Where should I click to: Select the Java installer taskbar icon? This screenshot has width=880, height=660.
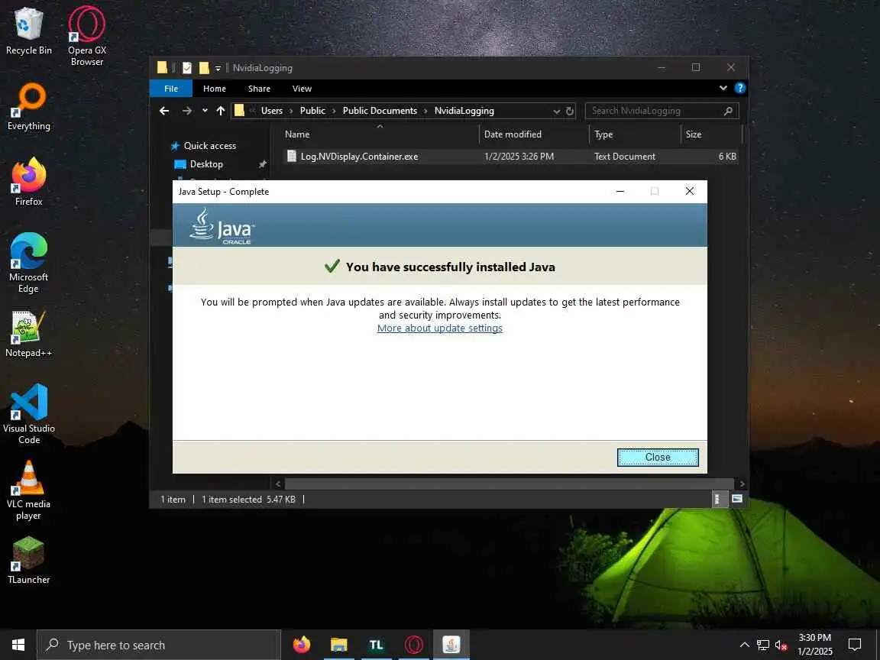[x=451, y=645]
